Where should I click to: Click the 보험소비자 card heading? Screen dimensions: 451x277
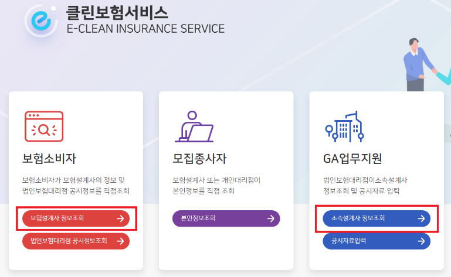[49, 159]
